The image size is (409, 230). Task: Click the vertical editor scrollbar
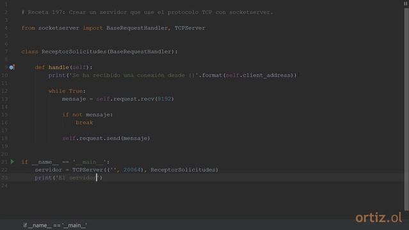point(406,109)
